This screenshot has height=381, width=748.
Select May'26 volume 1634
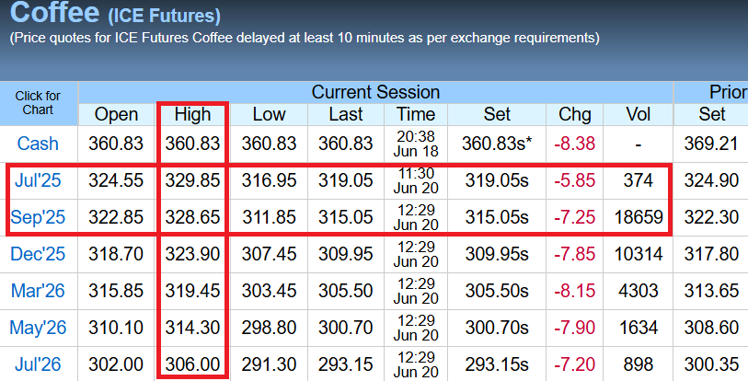click(639, 328)
